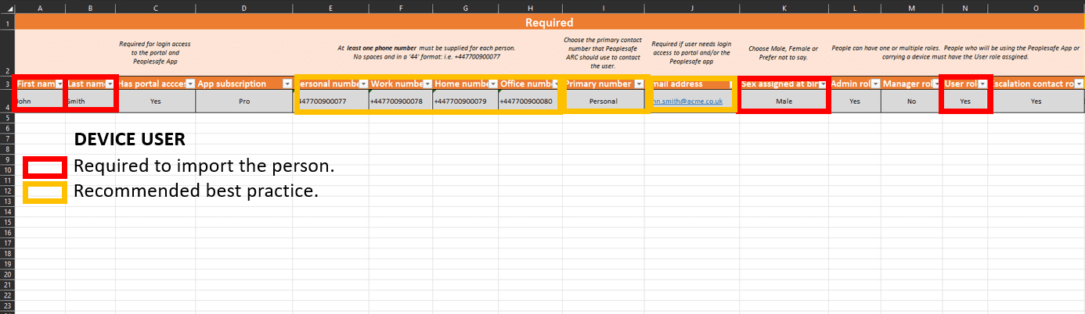Select the Personal primary number cell
The image size is (1085, 314).
coord(604,101)
